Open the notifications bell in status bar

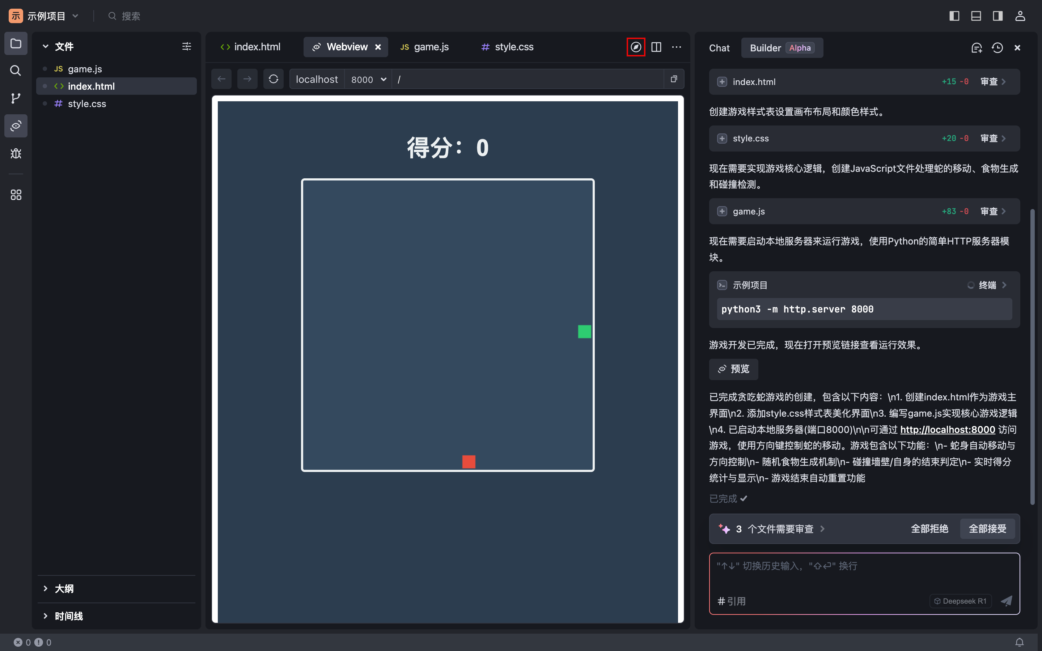[x=1019, y=642]
